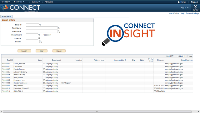The width and height of the screenshot is (200, 113).
Task: Click the horizontal scrollbar at the bottom
Action: point(97,112)
